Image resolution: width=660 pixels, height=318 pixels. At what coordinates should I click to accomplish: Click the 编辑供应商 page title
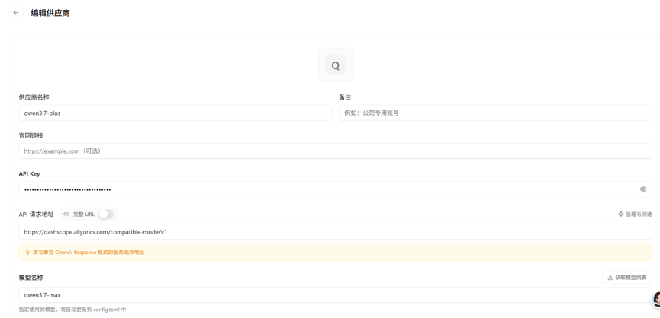[50, 13]
